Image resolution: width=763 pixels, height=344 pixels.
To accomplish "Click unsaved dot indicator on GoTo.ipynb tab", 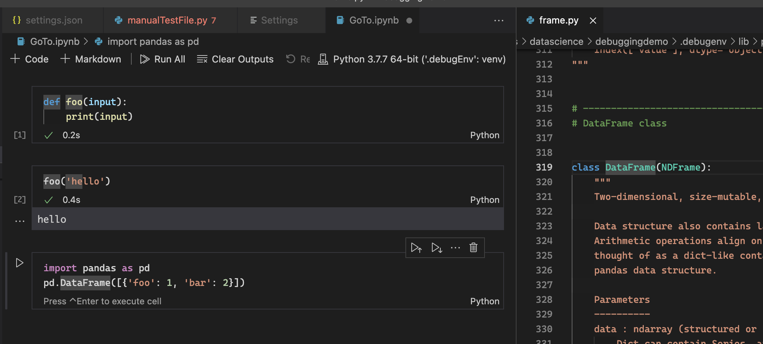I will pyautogui.click(x=409, y=21).
